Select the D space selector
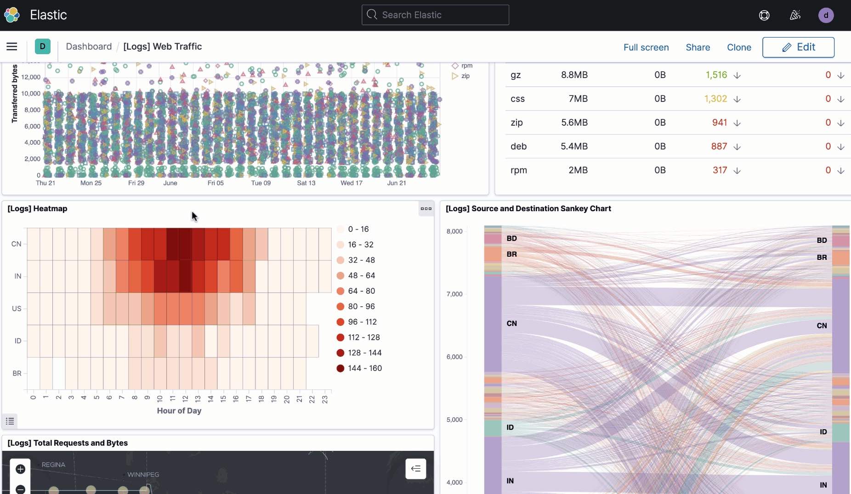Screen dimensions: 851x494 (43, 46)
